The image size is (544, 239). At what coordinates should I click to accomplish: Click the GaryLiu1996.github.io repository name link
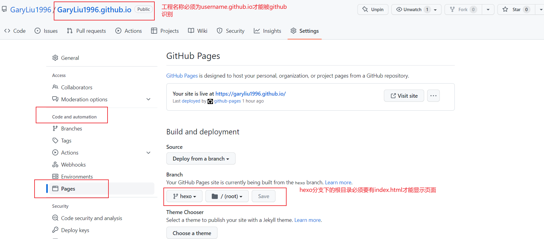pos(94,10)
